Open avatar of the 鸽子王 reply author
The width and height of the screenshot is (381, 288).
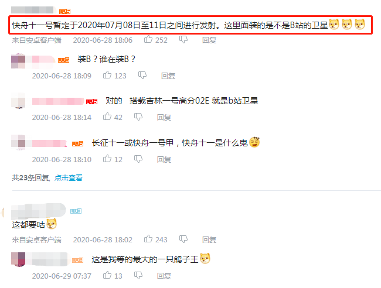(18, 259)
